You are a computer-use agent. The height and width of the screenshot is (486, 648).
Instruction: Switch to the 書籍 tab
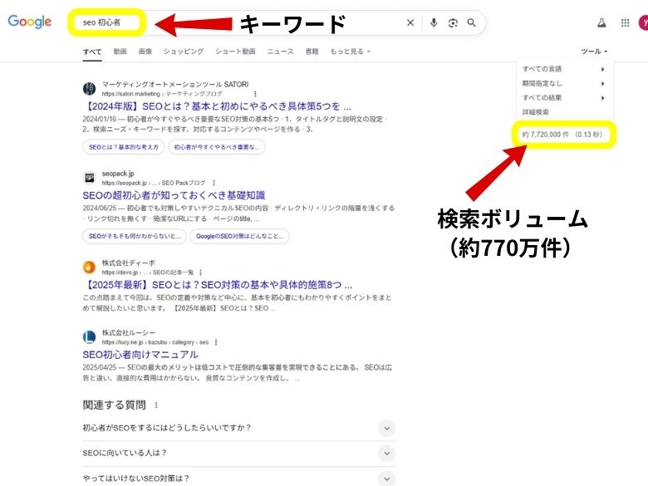pyautogui.click(x=312, y=52)
